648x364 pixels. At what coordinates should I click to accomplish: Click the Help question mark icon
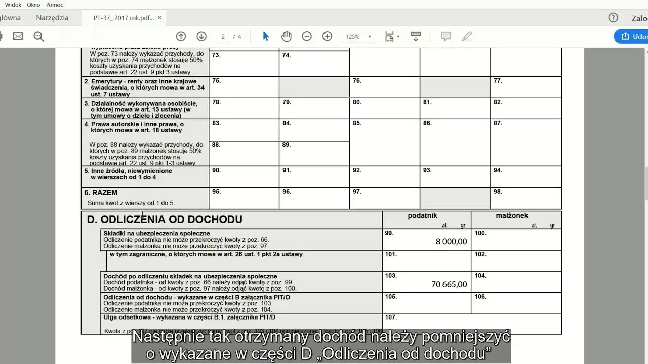pos(613,17)
